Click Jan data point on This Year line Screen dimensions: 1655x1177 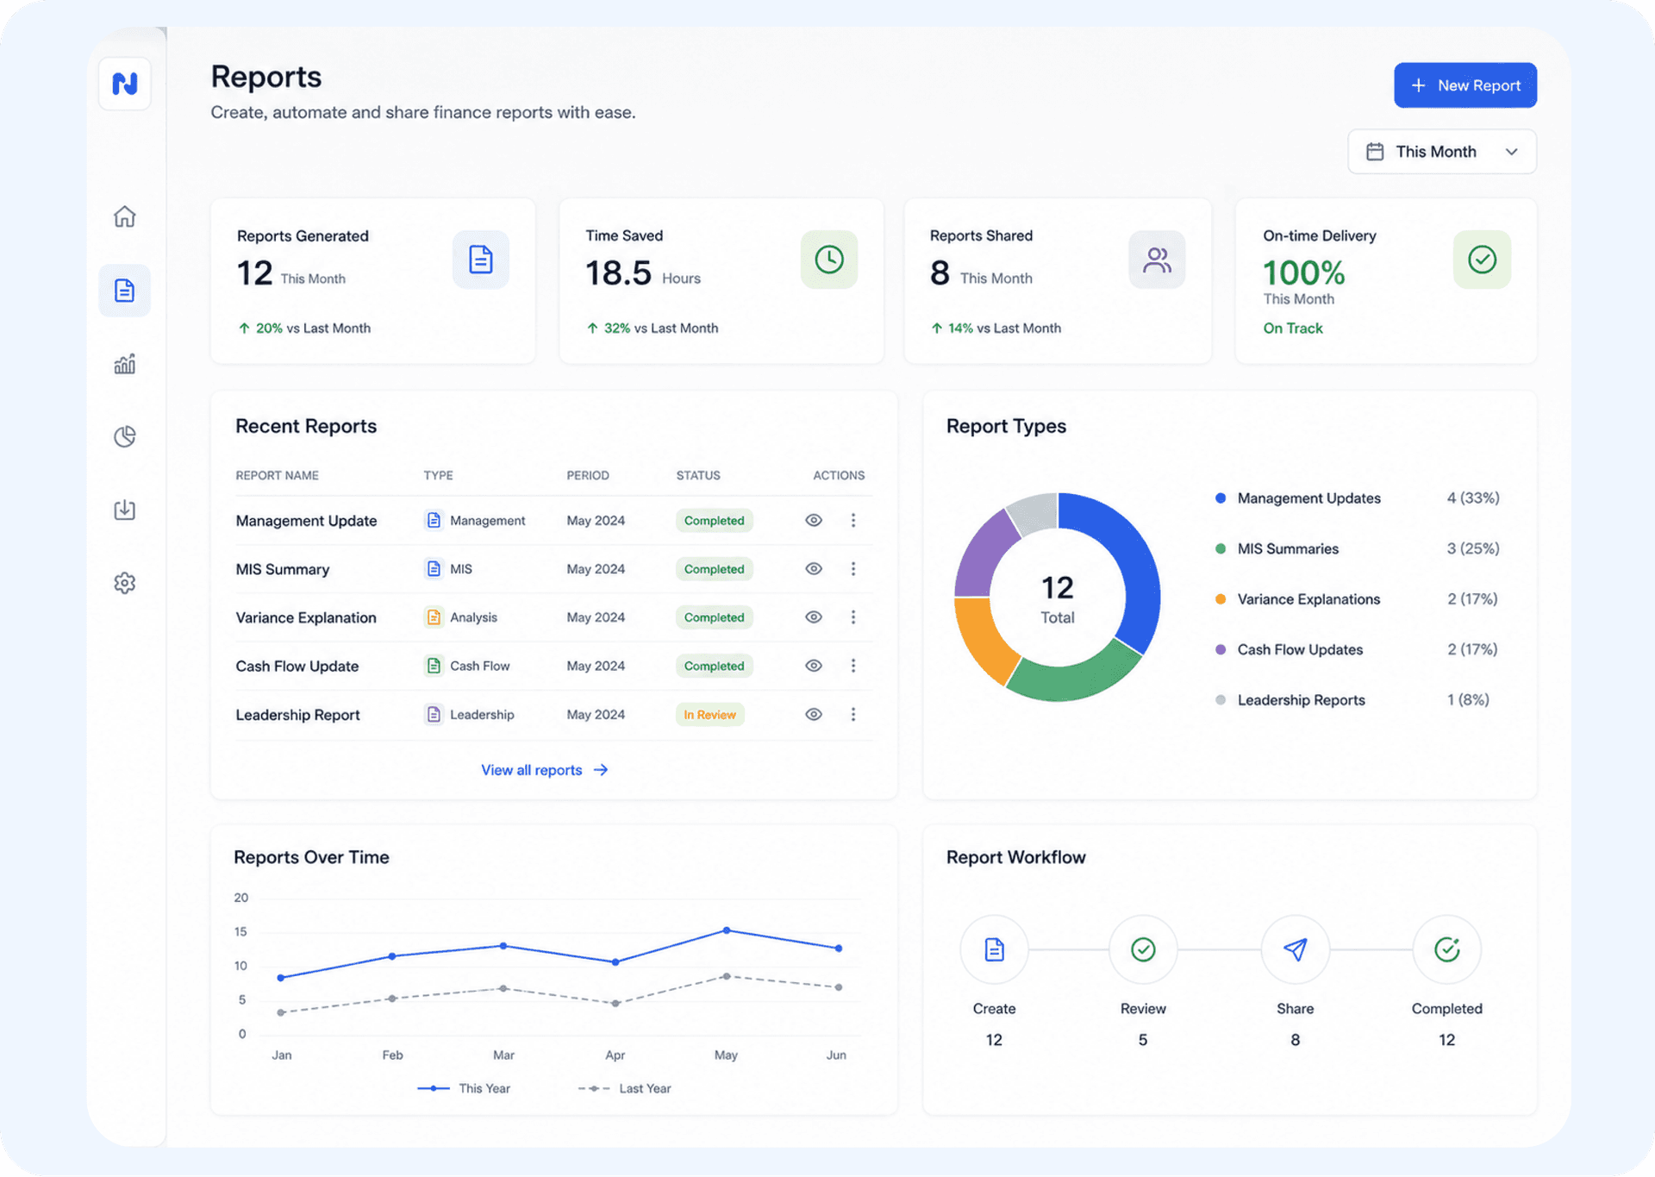[281, 978]
